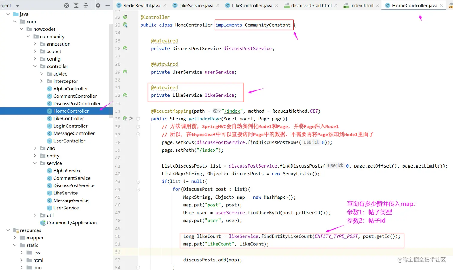Image resolution: width=453 pixels, height=270 pixels.
Task: Fold the getIndexPage method at line 35
Action: [x=138, y=119]
